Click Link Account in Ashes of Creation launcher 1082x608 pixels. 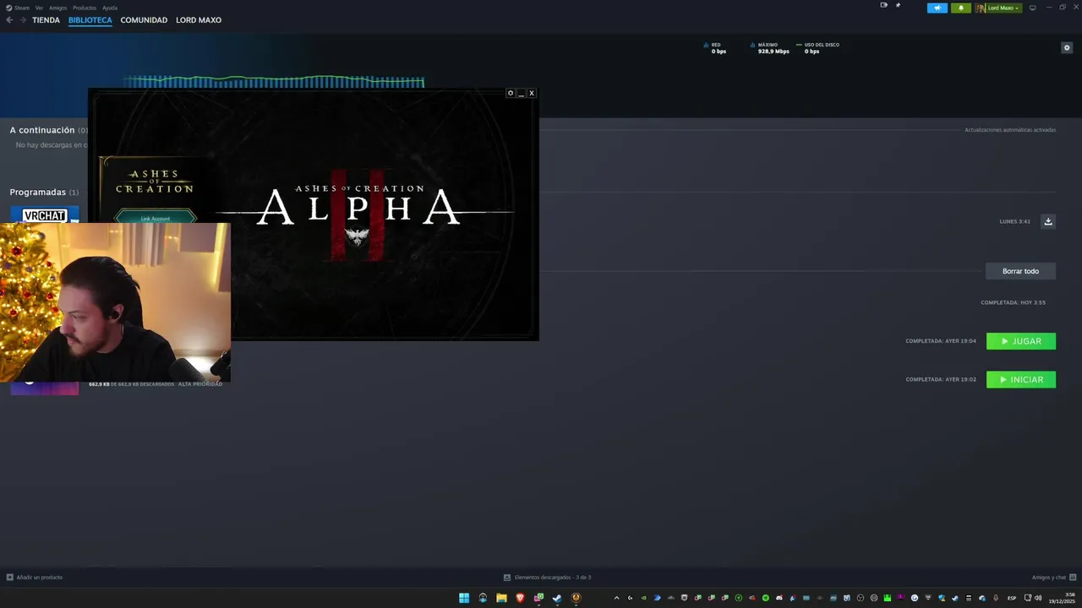click(x=156, y=219)
